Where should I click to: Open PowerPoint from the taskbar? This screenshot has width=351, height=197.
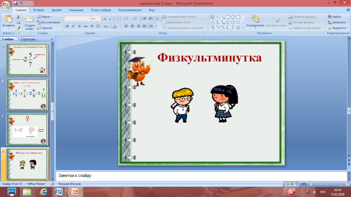pos(74,192)
